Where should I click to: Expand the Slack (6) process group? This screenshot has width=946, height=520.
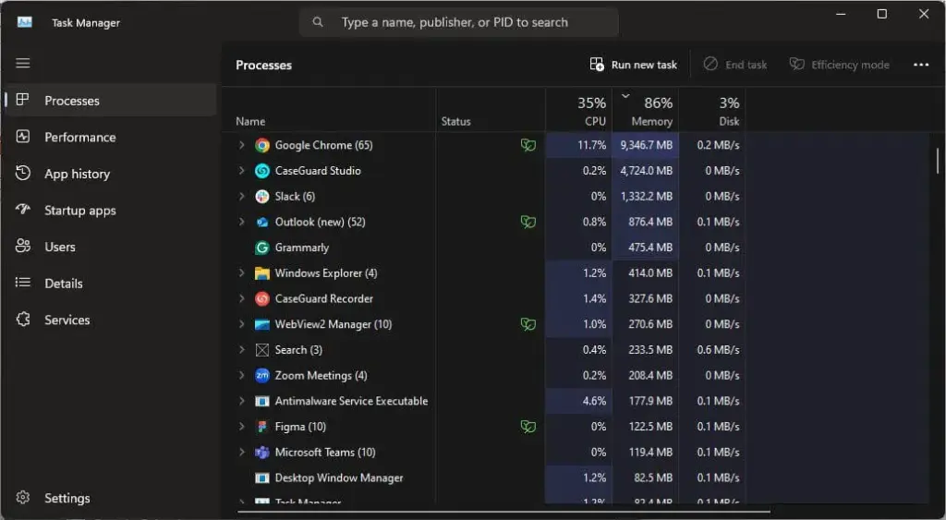[241, 196]
